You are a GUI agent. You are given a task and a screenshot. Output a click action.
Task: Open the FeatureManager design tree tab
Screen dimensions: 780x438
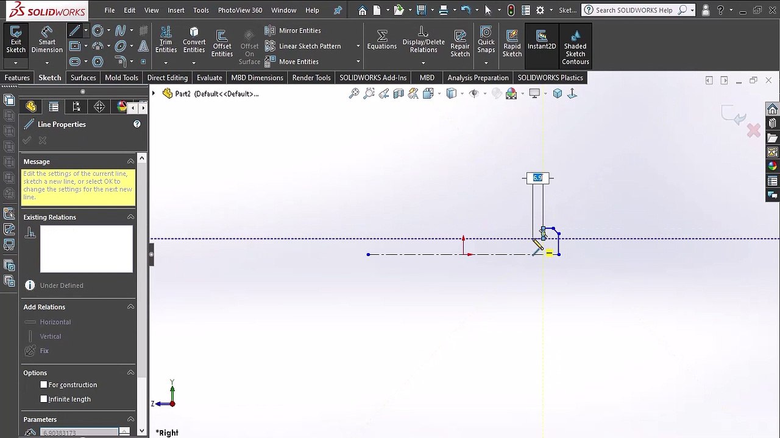pyautogui.click(x=31, y=107)
